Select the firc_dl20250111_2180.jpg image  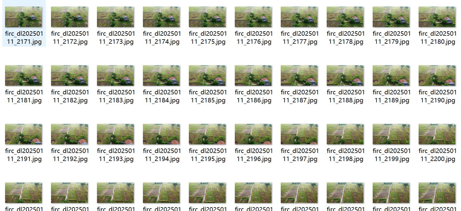[x=437, y=17]
